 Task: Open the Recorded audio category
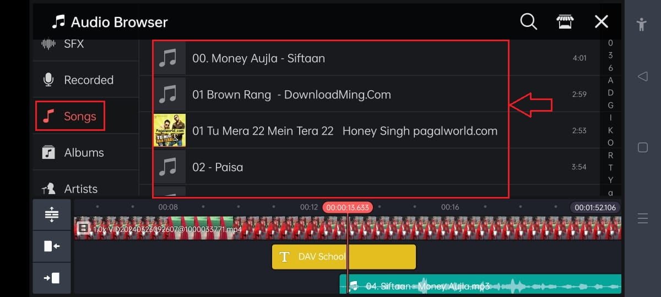click(88, 80)
